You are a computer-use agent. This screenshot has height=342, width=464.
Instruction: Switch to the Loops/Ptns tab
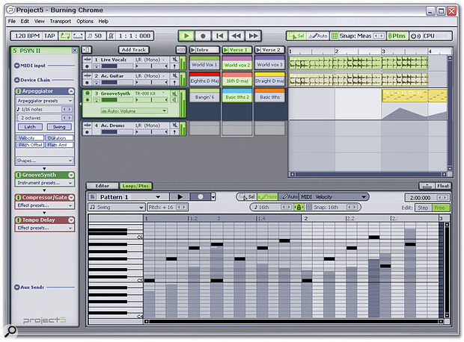click(135, 186)
